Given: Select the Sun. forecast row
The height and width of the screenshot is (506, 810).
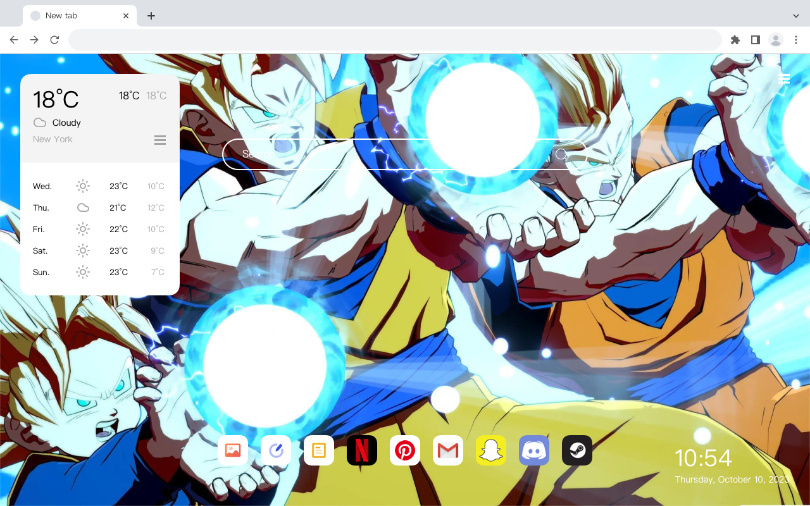Looking at the screenshot, I should 99,272.
